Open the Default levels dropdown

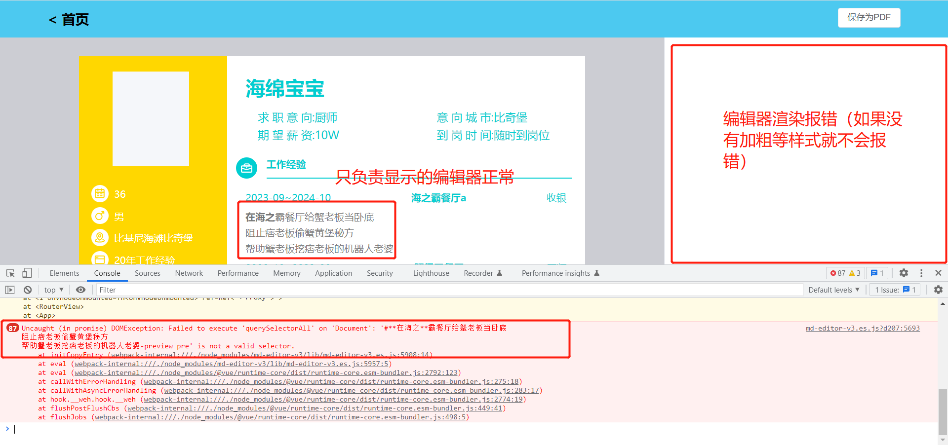(x=833, y=290)
